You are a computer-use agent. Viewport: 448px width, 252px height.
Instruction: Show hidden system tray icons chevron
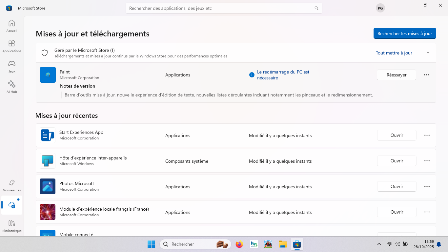[x=379, y=244]
